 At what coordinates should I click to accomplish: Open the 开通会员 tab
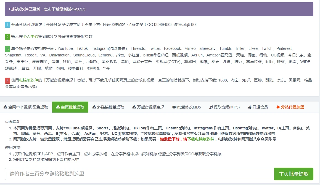click(x=258, y=107)
